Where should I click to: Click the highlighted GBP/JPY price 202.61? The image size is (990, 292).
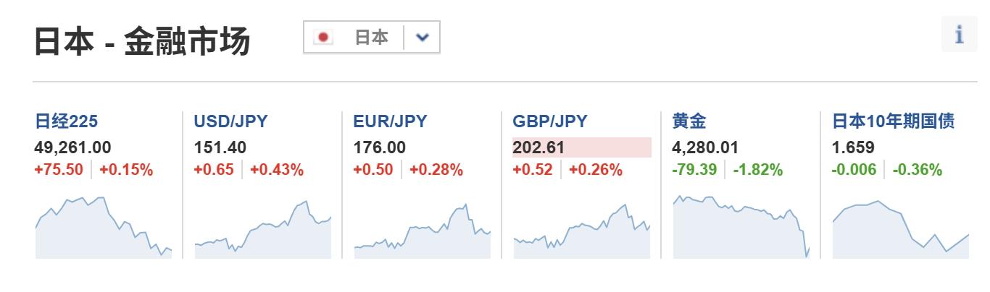click(x=538, y=147)
